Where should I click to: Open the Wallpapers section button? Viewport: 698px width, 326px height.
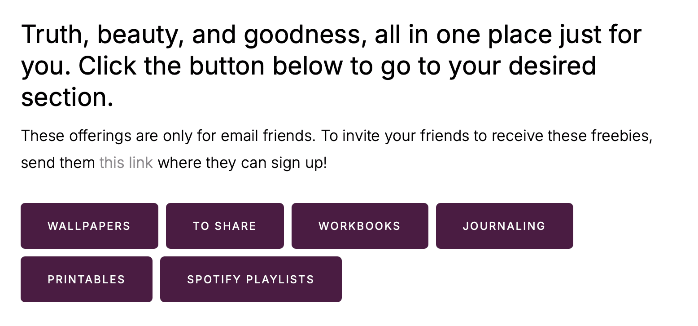pos(89,226)
